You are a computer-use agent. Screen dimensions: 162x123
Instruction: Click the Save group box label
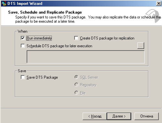tap(22, 71)
